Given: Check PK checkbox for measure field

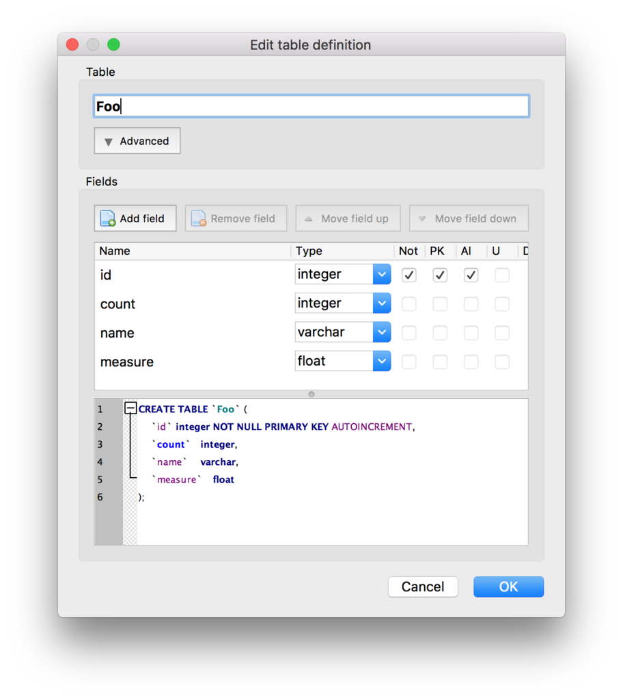Looking at the screenshot, I should 440,362.
